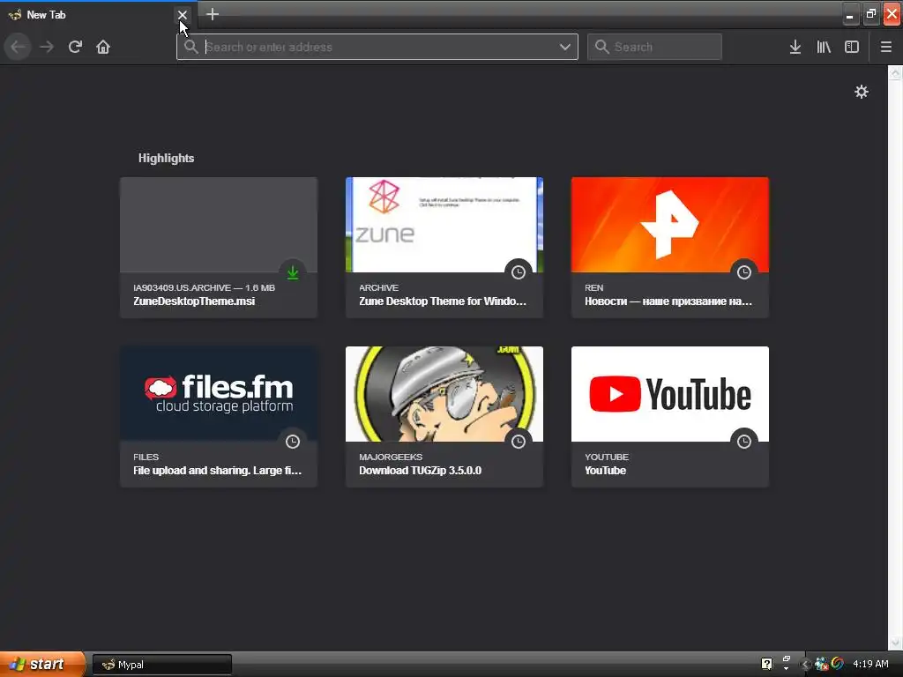Go forward with the forward arrow
Image resolution: width=903 pixels, height=677 pixels.
(47, 47)
